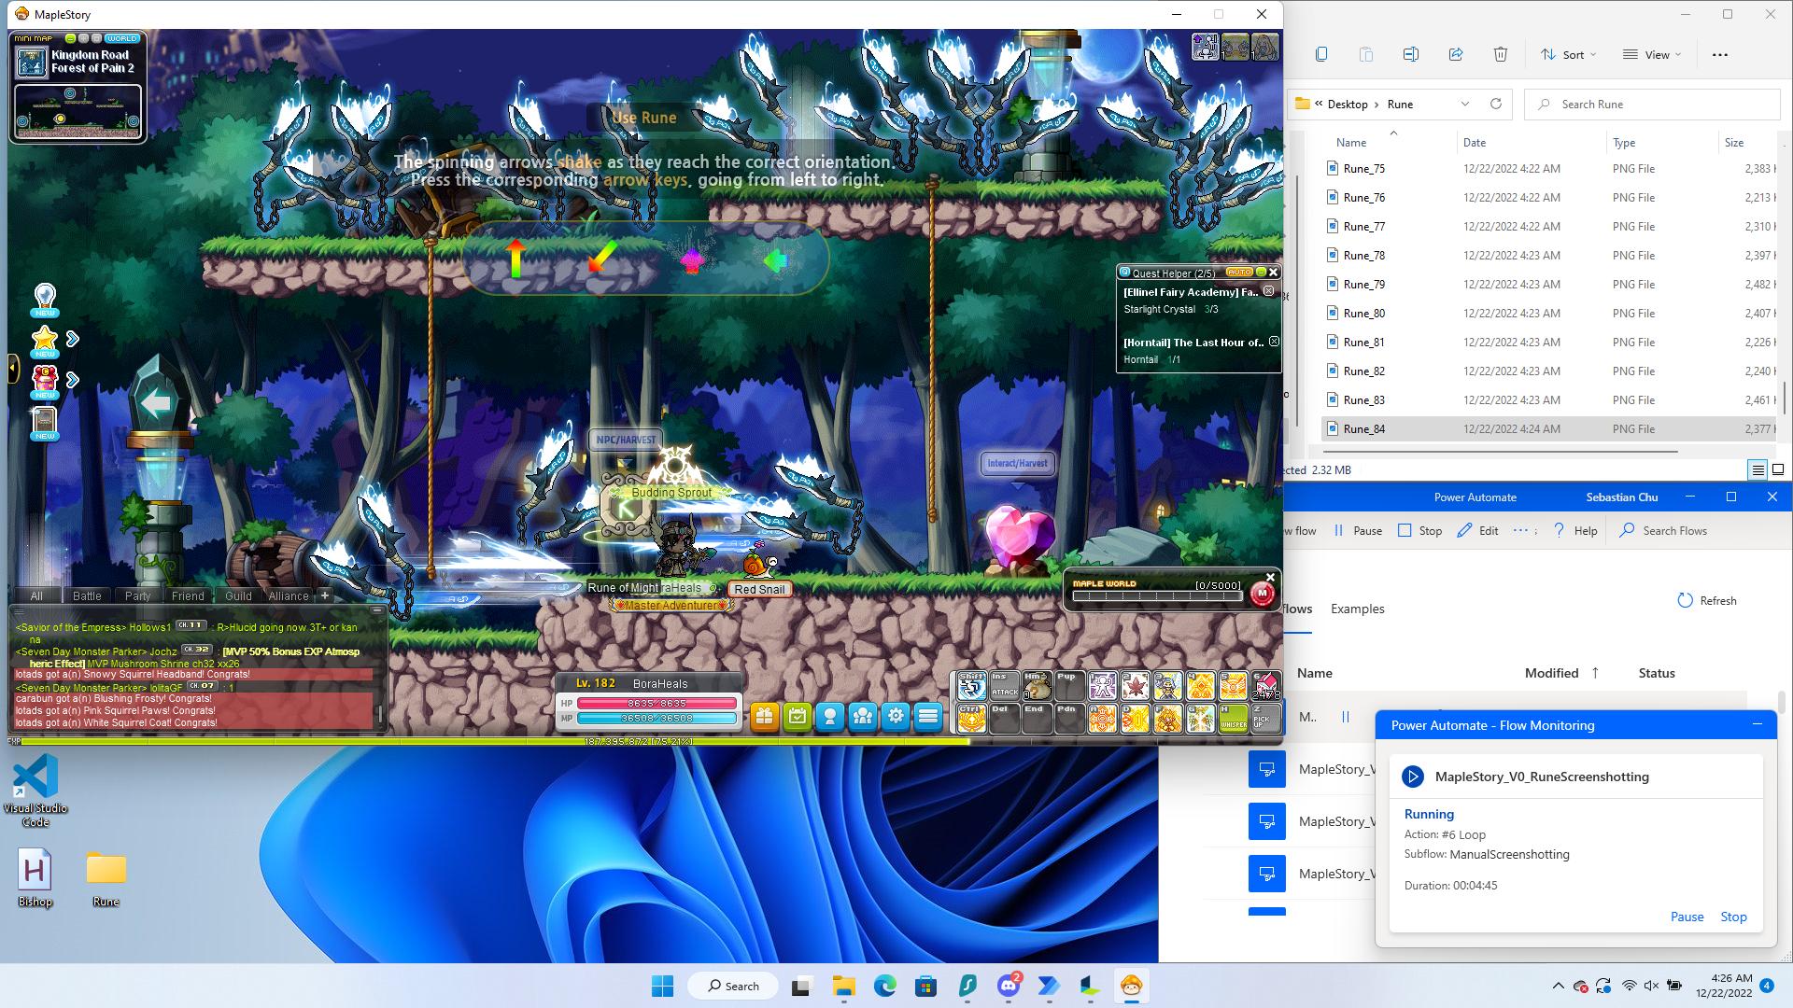
Task: Open the green calendar event icon
Action: (x=797, y=717)
